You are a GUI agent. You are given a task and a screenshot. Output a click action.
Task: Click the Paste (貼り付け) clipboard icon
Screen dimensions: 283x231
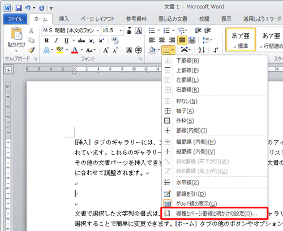(x=16, y=33)
